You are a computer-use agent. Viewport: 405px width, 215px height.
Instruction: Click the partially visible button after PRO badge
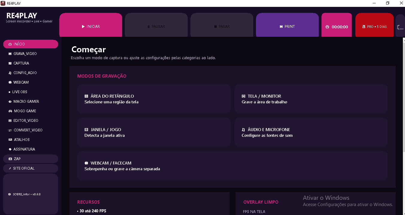[x=400, y=26]
